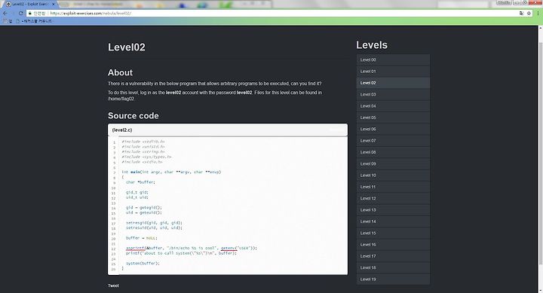Viewport: 543px width, 293px height.
Task: Reload the page with the refresh icon
Action: 20,13
